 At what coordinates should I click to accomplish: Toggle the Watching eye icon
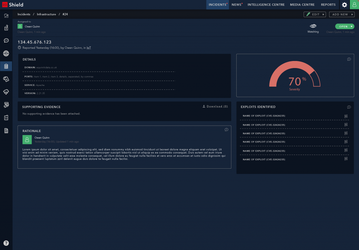(313, 26)
